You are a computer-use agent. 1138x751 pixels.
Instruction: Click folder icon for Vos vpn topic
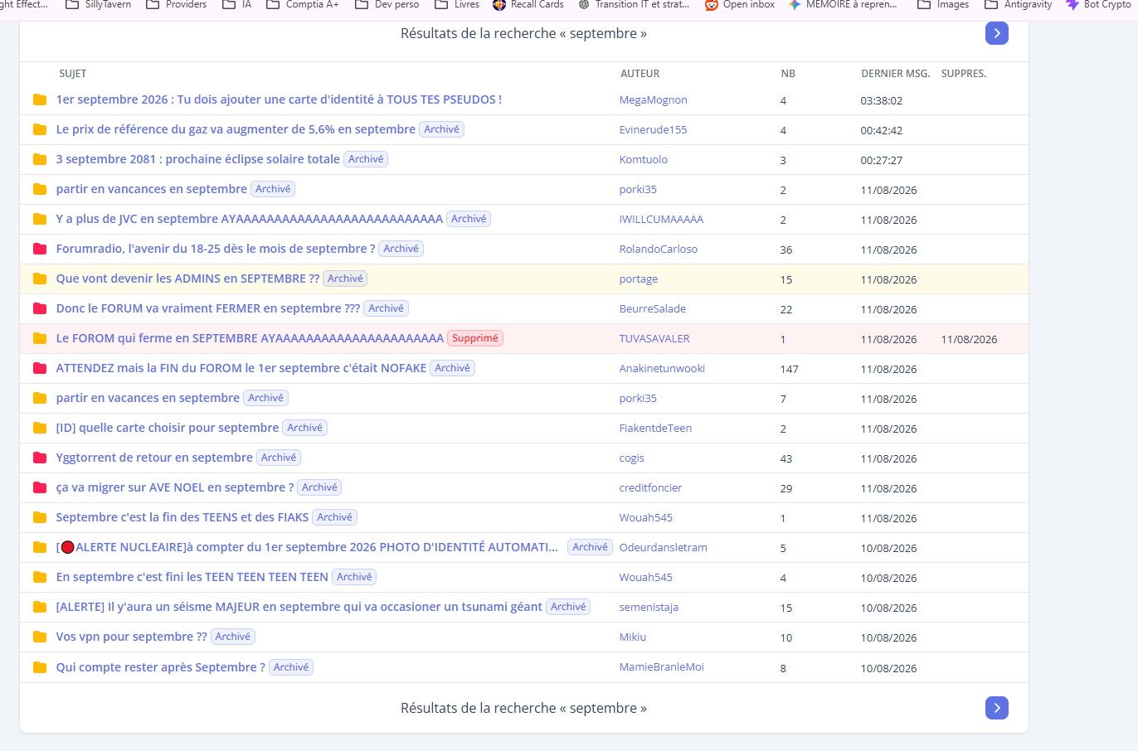click(40, 637)
